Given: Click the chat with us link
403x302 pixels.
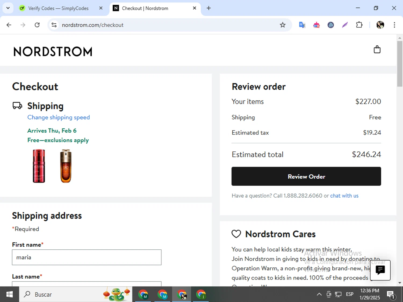Looking at the screenshot, I should pyautogui.click(x=344, y=196).
